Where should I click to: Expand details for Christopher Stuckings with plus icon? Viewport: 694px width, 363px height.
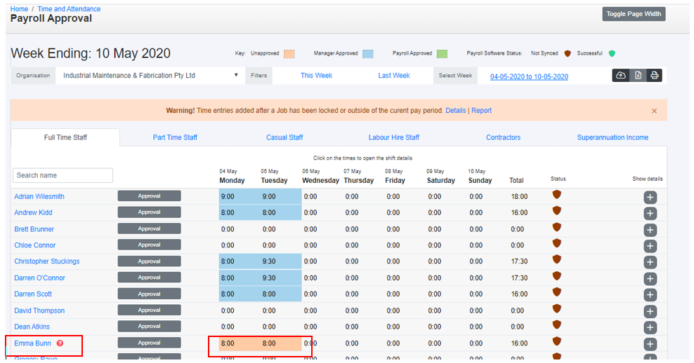[650, 262]
